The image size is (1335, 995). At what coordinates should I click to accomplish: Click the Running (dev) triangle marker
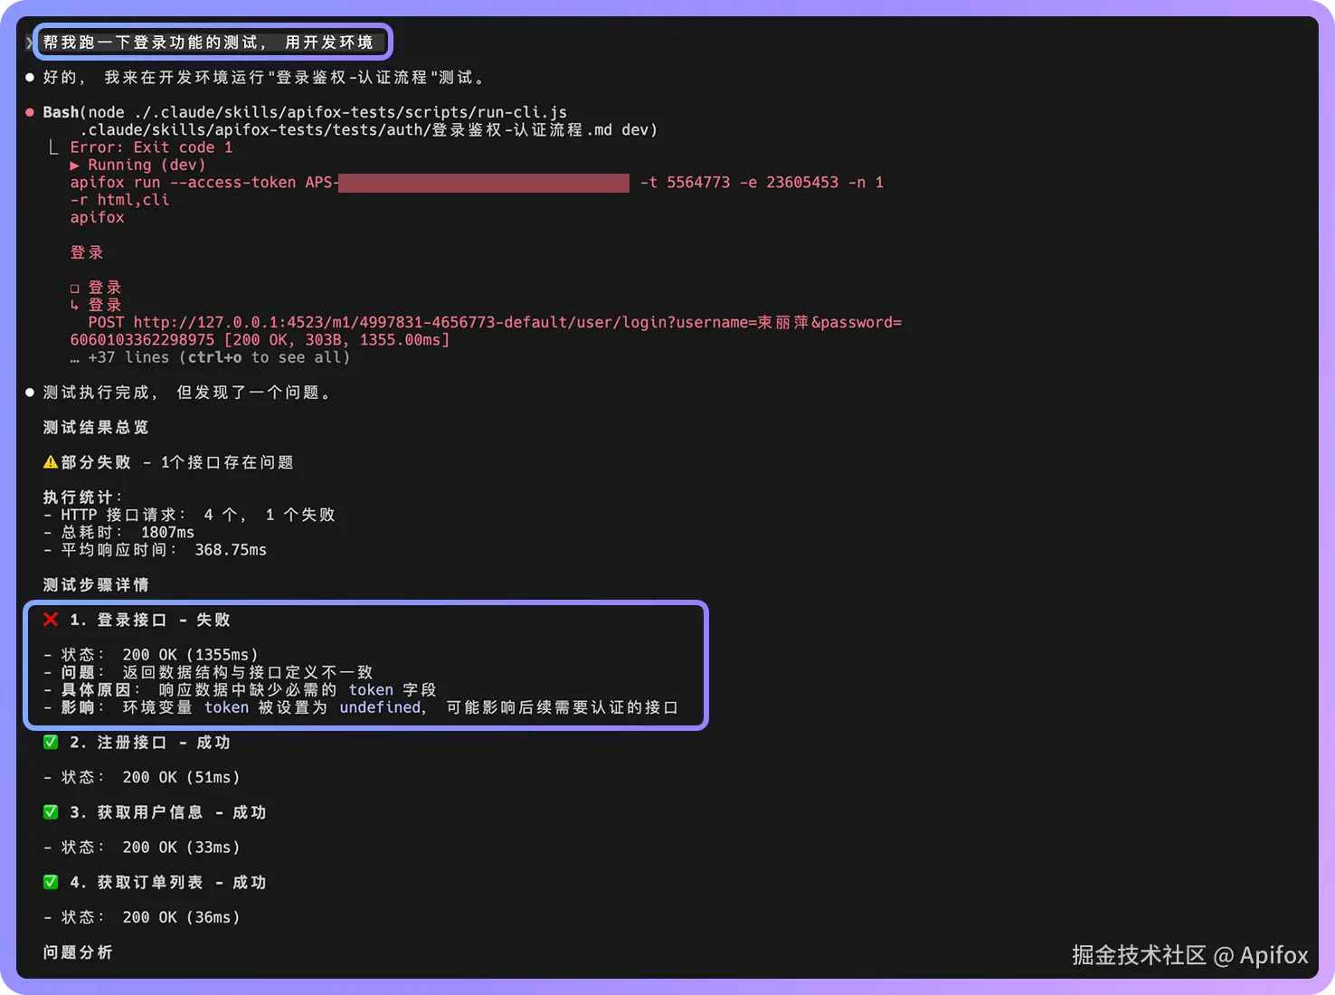[x=75, y=166]
